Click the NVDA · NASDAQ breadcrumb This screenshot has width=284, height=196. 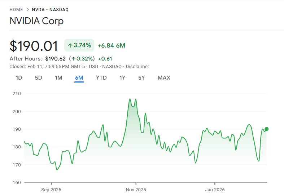[x=50, y=10]
